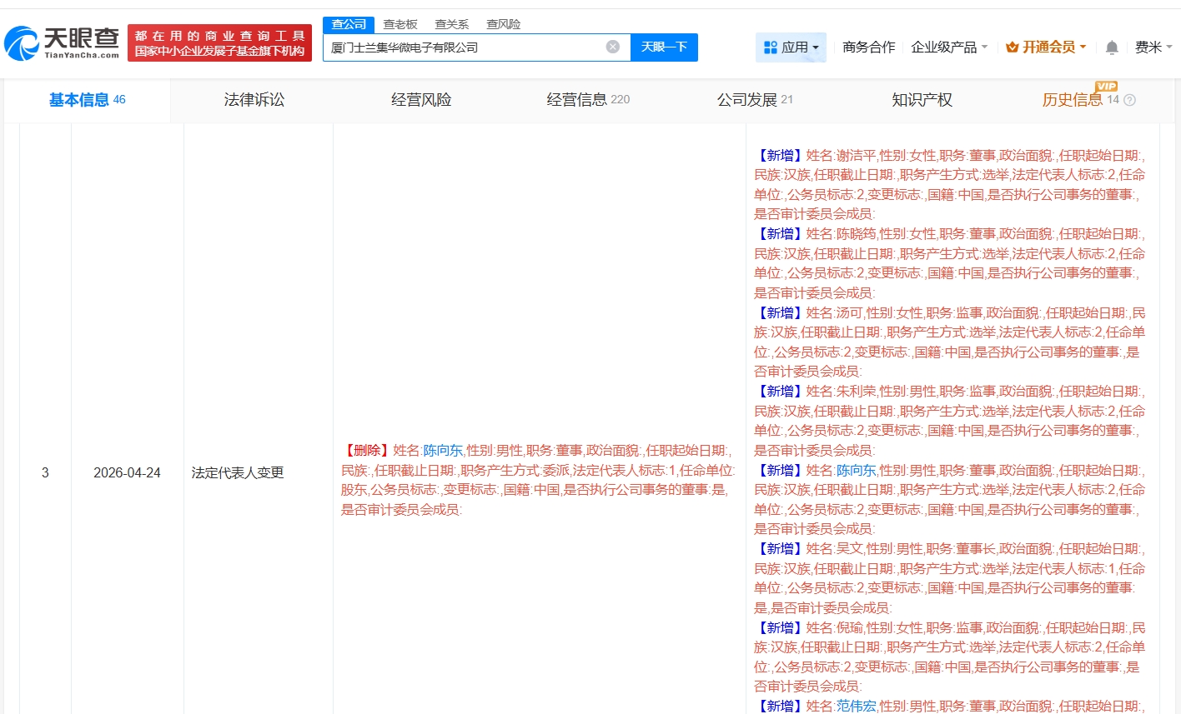Switch to the 法律诉讼 tab
The height and width of the screenshot is (714, 1181).
pyautogui.click(x=254, y=100)
